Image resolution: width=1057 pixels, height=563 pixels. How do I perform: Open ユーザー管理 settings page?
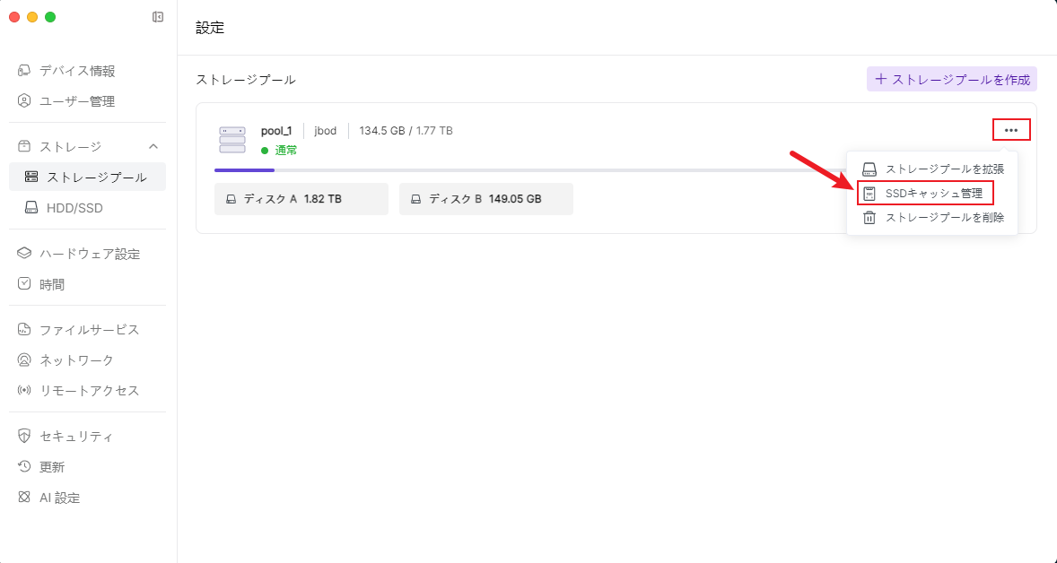(77, 101)
